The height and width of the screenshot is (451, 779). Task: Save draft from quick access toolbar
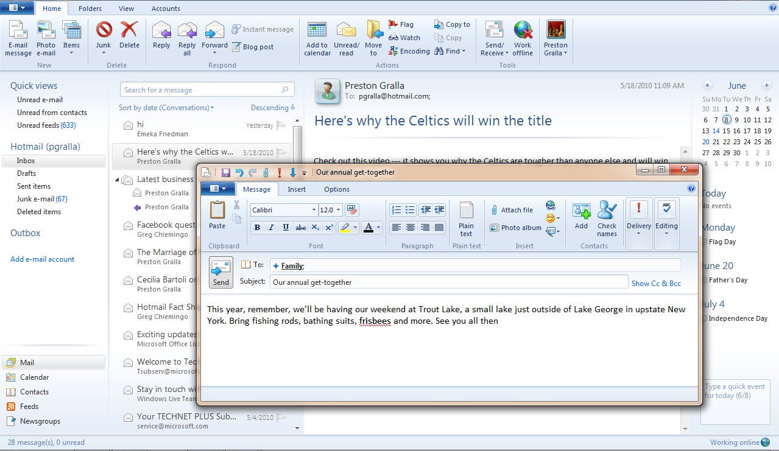point(226,173)
